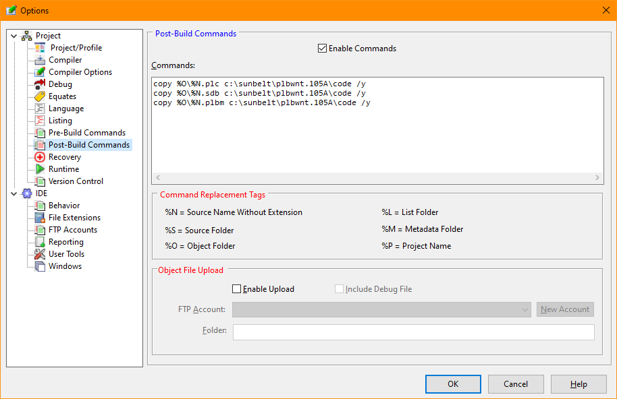Click the Commands horizontal scrollbar
Viewport: 617px width, 399px height.
click(x=377, y=178)
